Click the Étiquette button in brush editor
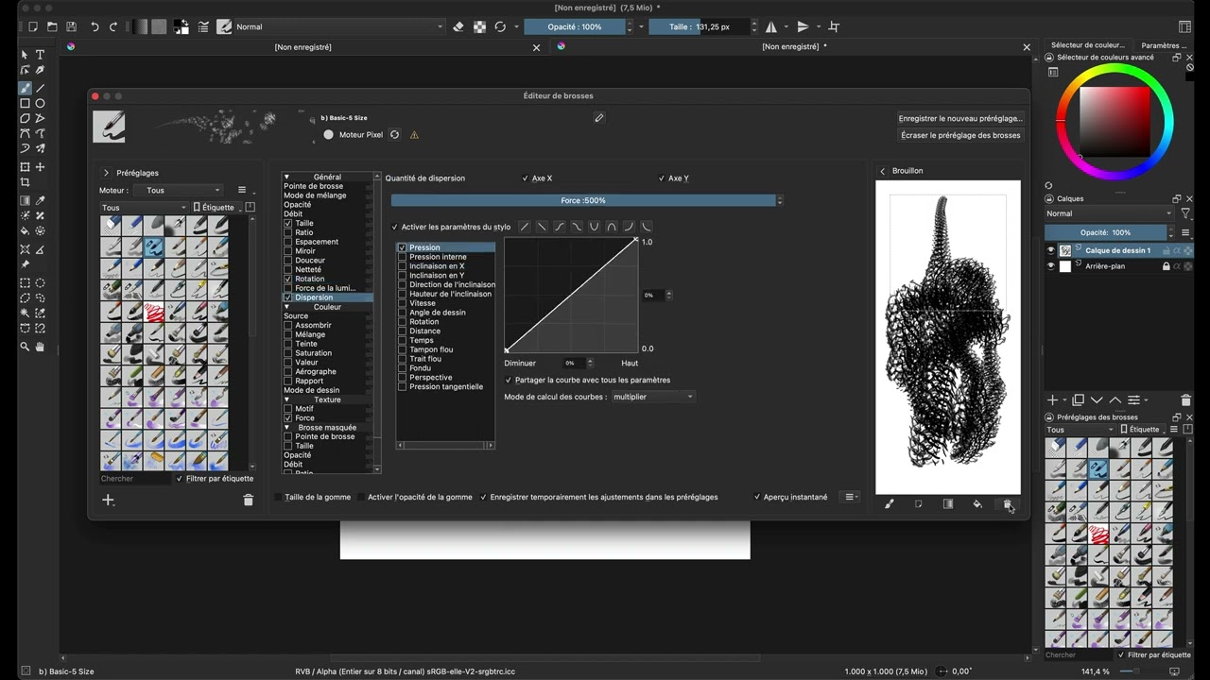The width and height of the screenshot is (1210, 680). point(216,207)
